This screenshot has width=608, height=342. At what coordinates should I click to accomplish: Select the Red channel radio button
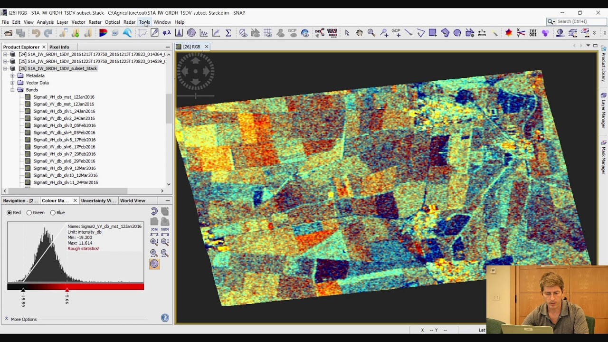(x=9, y=213)
